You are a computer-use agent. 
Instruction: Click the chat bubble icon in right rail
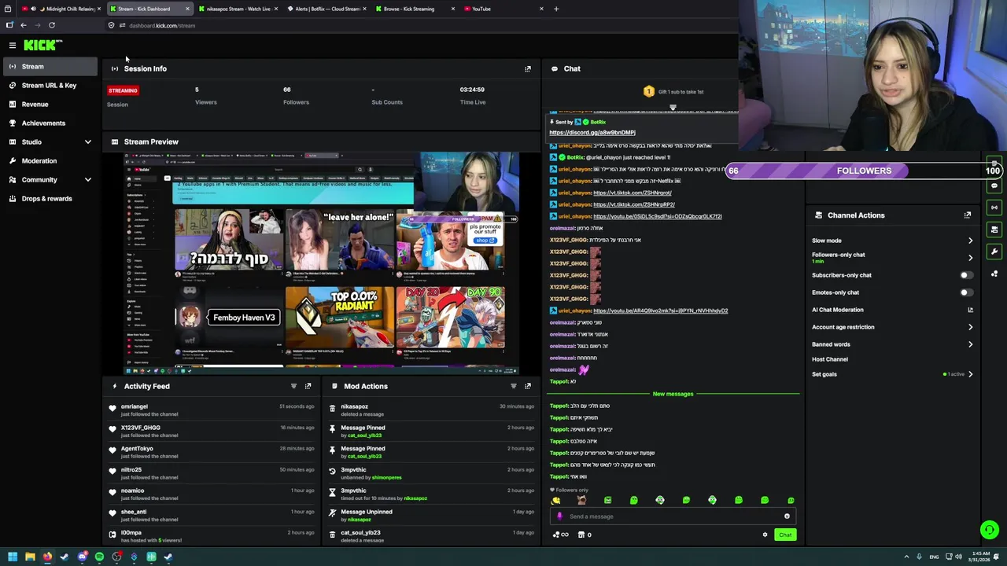click(x=994, y=186)
